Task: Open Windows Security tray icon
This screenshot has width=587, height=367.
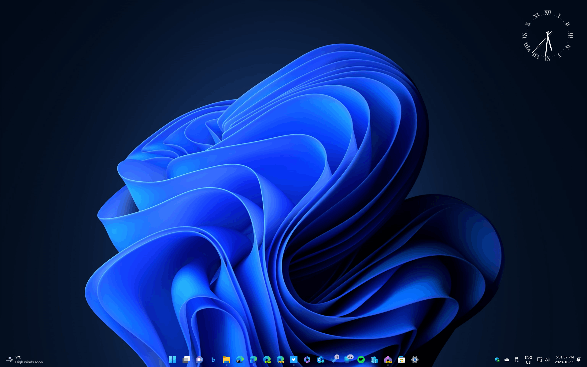Action: 497,360
